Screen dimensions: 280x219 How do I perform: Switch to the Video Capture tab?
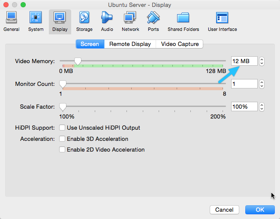(x=180, y=44)
